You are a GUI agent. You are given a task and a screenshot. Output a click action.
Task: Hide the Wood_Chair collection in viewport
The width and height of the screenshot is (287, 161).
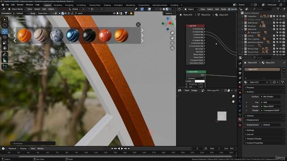(280, 49)
